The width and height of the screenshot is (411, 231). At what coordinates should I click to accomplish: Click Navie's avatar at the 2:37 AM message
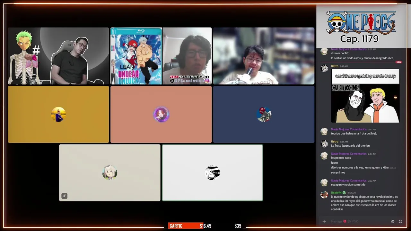click(324, 51)
